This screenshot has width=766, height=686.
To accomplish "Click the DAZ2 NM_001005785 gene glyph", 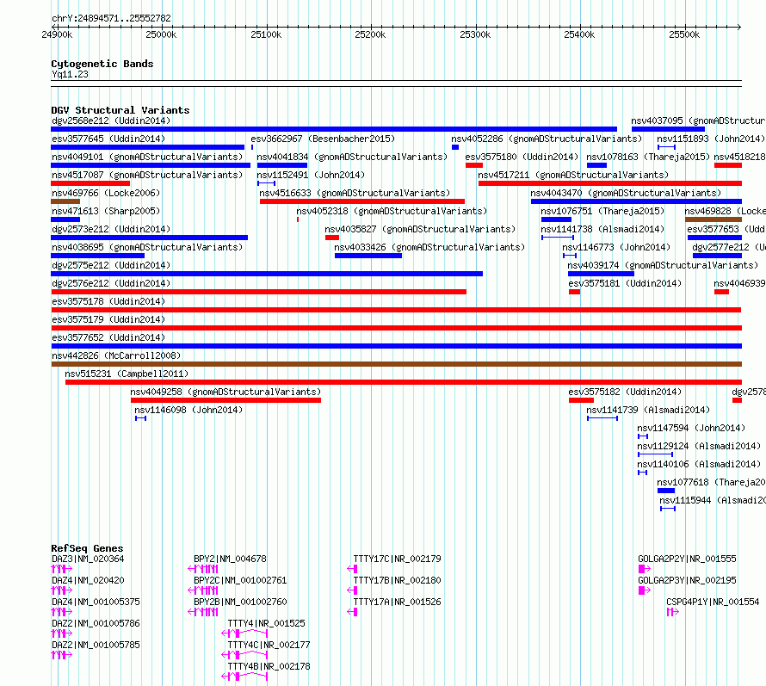I will [62, 655].
